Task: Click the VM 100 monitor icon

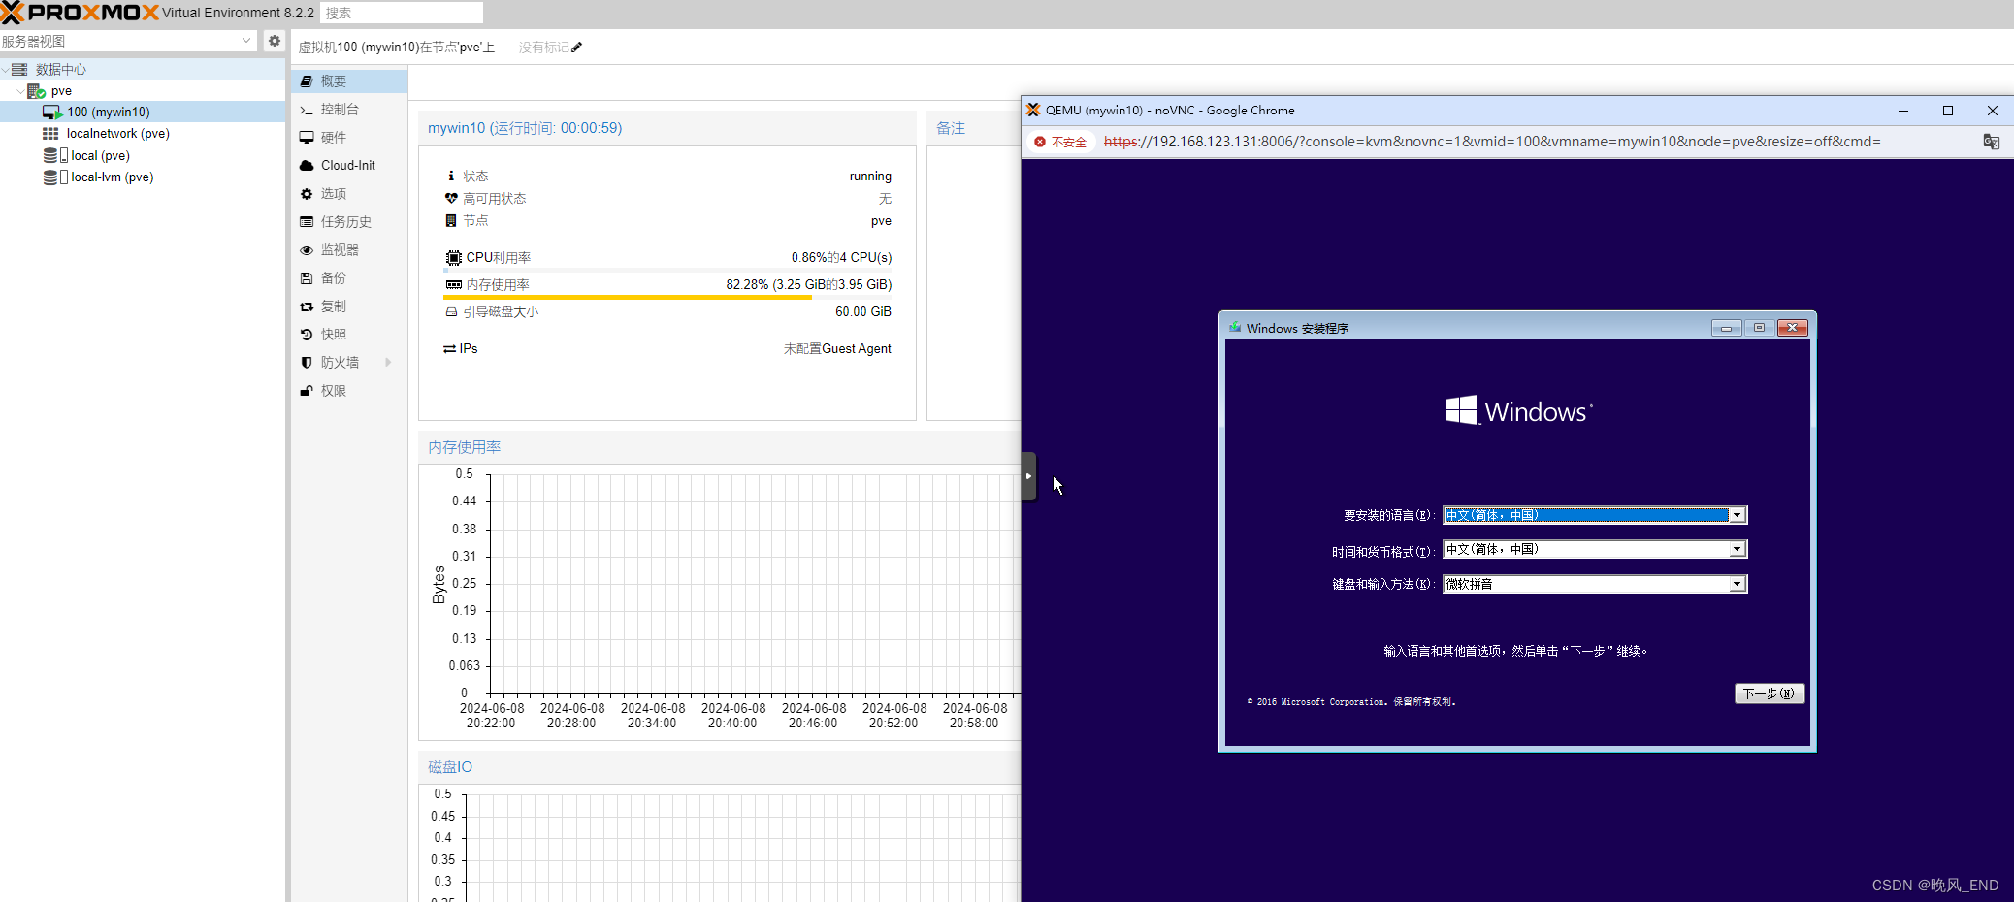Action: pyautogui.click(x=52, y=113)
